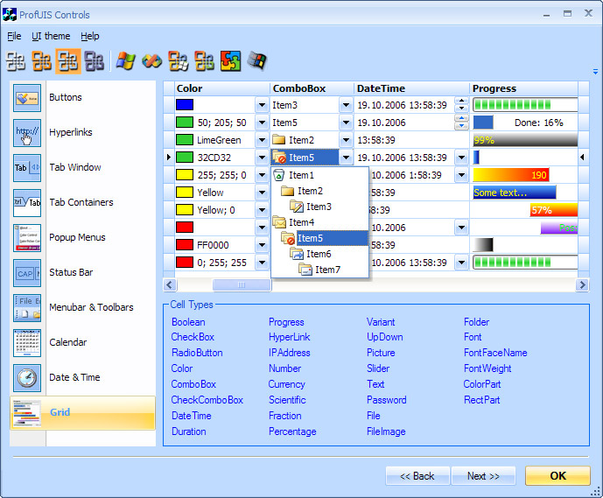603x498 pixels.
Task: Go to next page with Next button
Action: 483,476
